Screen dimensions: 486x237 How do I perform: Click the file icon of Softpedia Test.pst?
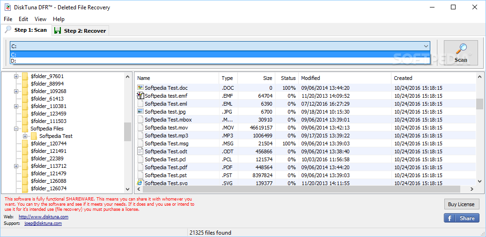(x=140, y=175)
